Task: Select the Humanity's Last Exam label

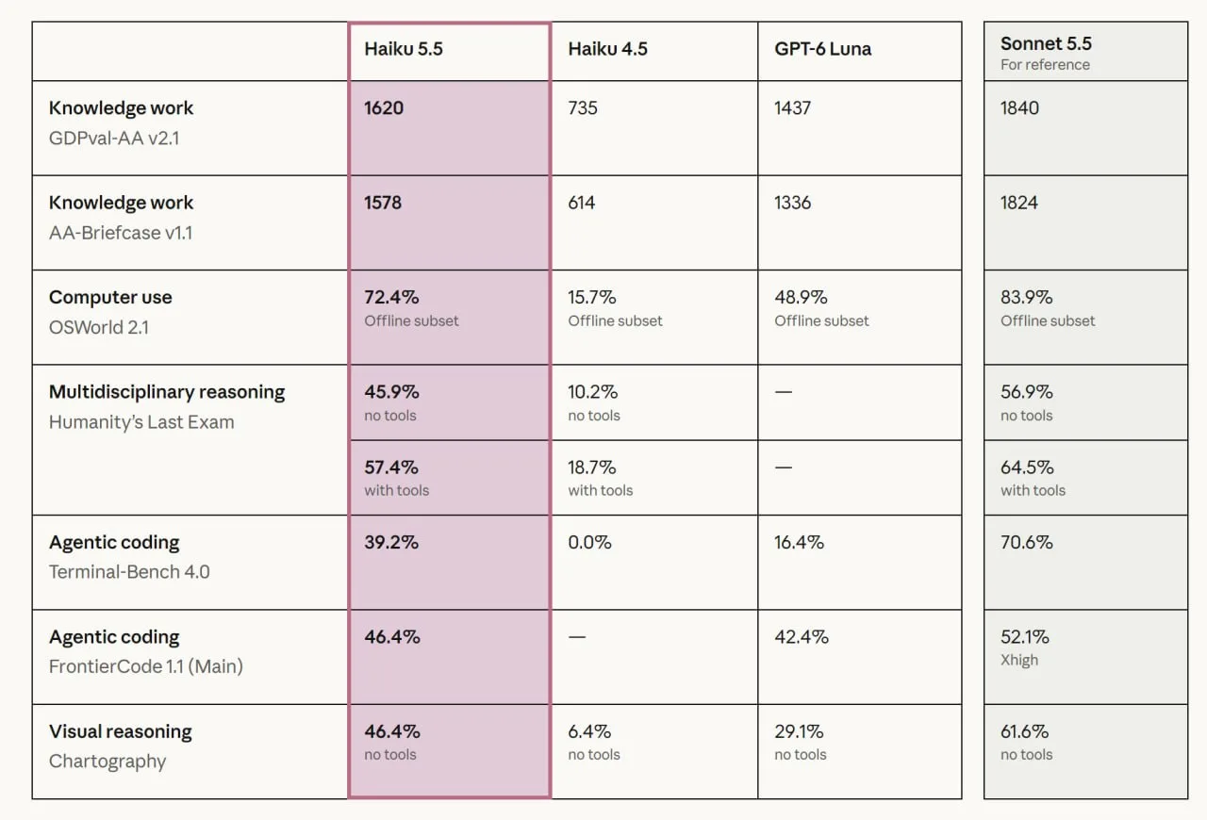Action: click(x=141, y=421)
